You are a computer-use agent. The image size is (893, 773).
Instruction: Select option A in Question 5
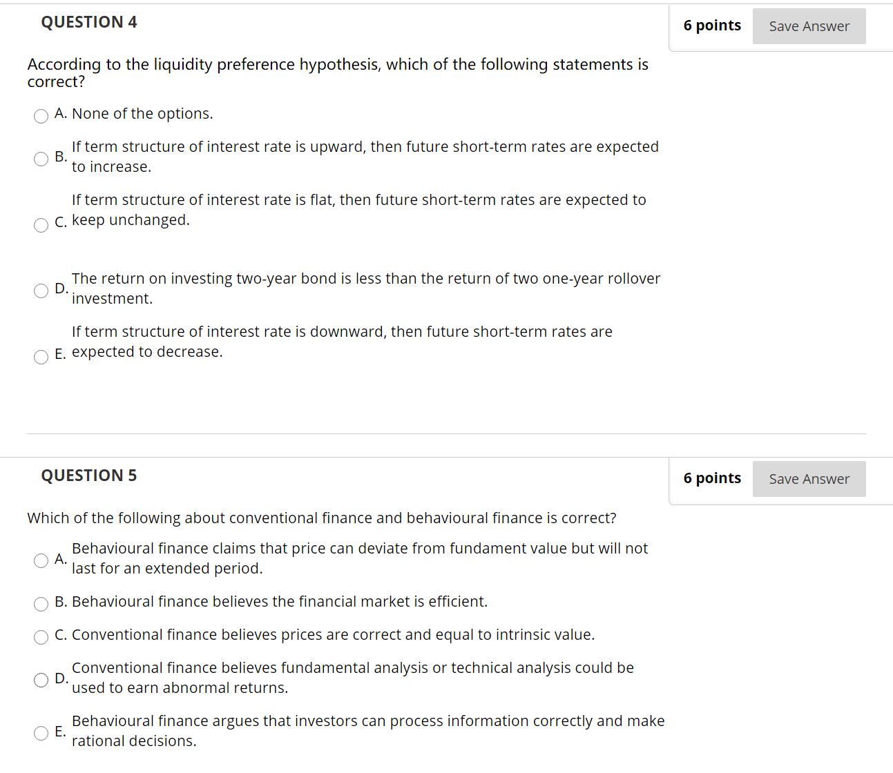point(41,560)
